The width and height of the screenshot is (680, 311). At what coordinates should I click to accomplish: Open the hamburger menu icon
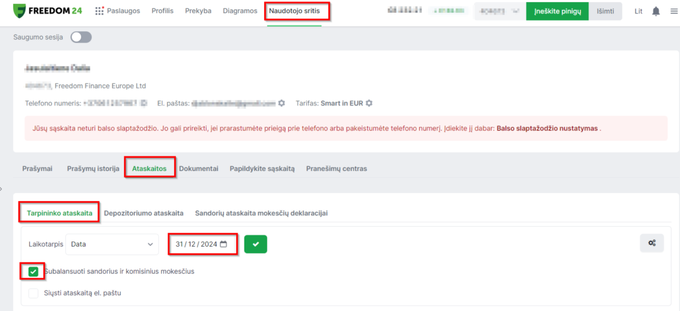[x=673, y=11]
